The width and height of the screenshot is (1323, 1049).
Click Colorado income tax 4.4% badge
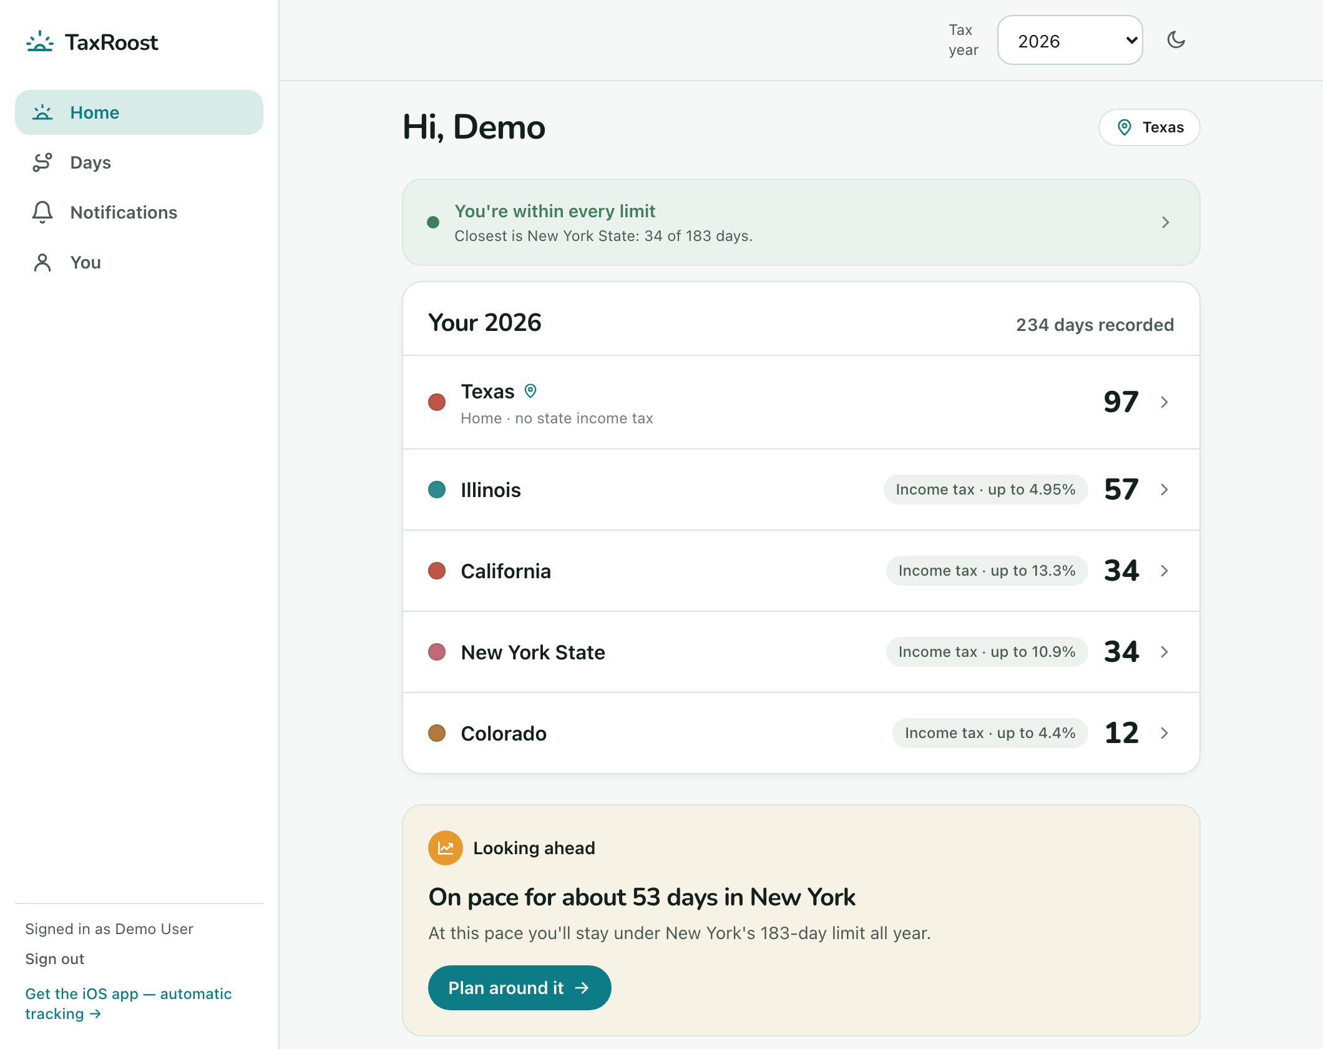click(x=990, y=733)
